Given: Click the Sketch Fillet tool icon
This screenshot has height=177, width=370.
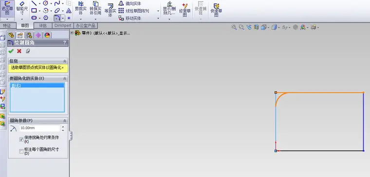Looking at the screenshot, I should point(57,18).
